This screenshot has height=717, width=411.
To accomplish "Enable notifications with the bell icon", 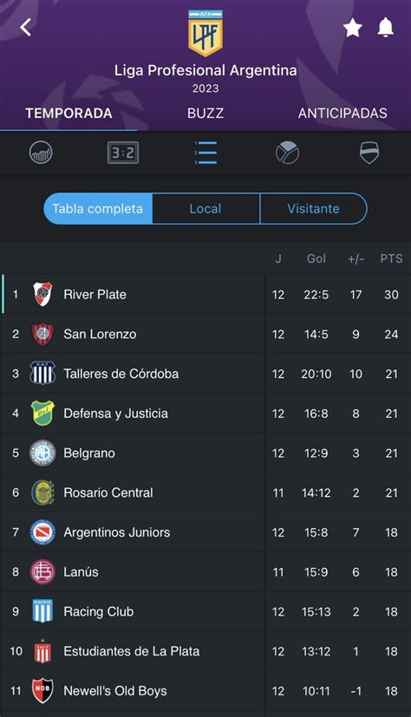I will coord(385,28).
